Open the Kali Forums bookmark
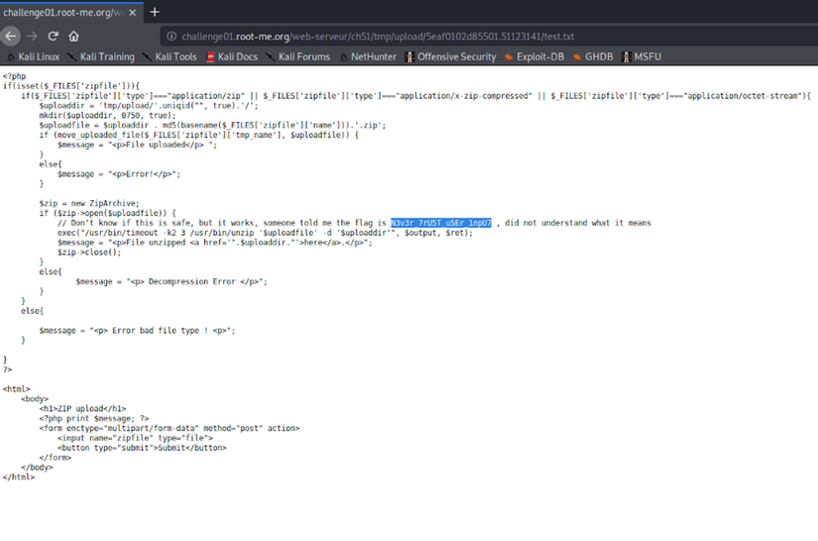Screen dimensions: 818x541 click(x=297, y=56)
